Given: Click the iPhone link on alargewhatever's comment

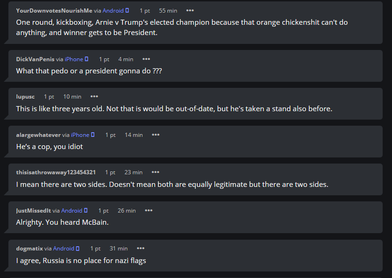Looking at the screenshot, I should click(x=80, y=135).
